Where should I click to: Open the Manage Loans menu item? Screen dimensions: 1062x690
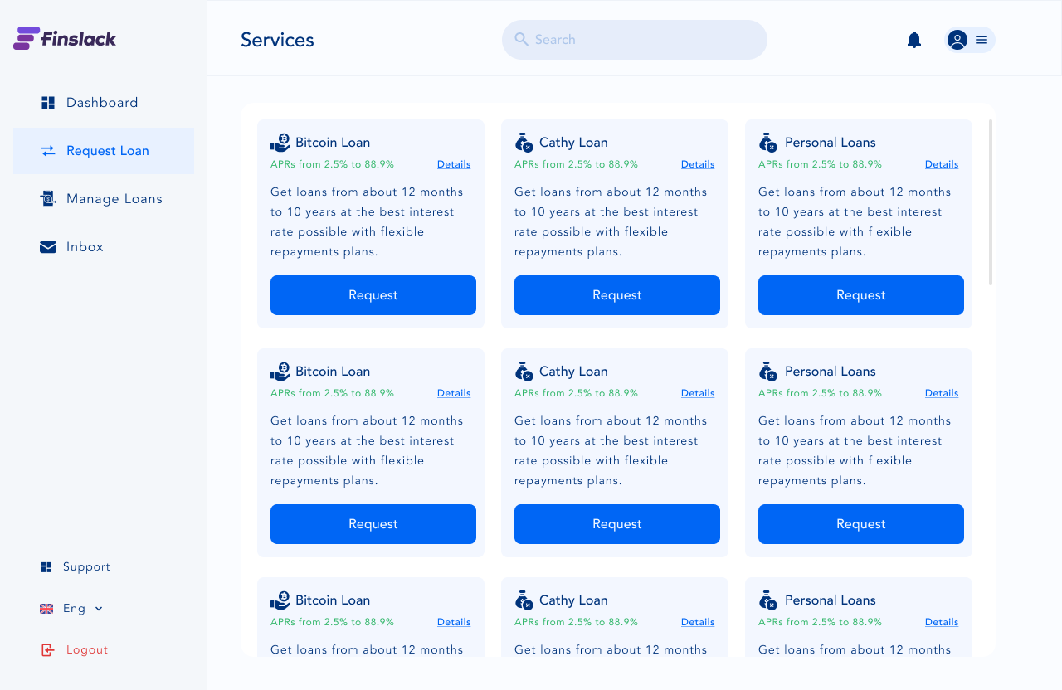click(x=114, y=199)
